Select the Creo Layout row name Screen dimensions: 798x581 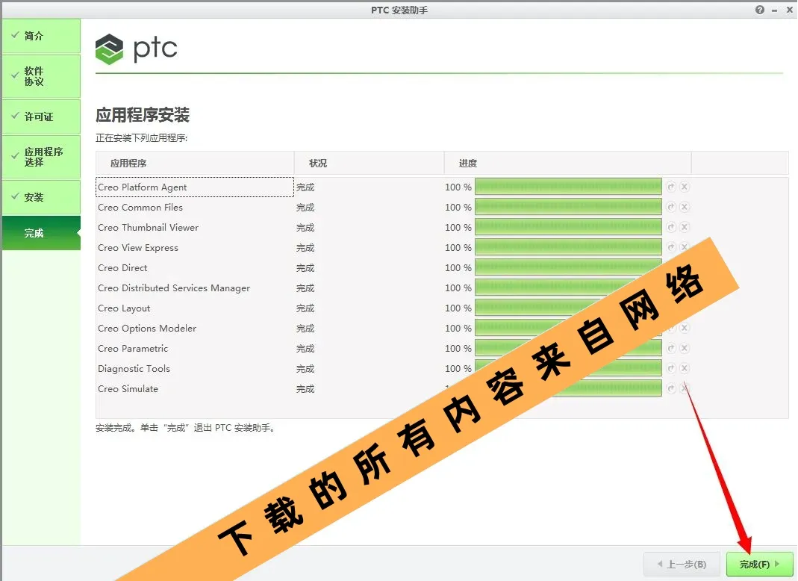pyautogui.click(x=124, y=308)
